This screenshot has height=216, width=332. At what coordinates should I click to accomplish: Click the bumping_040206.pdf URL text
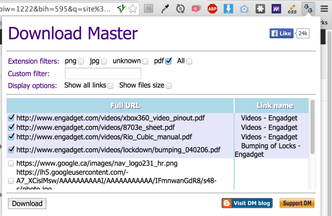pos(118,150)
